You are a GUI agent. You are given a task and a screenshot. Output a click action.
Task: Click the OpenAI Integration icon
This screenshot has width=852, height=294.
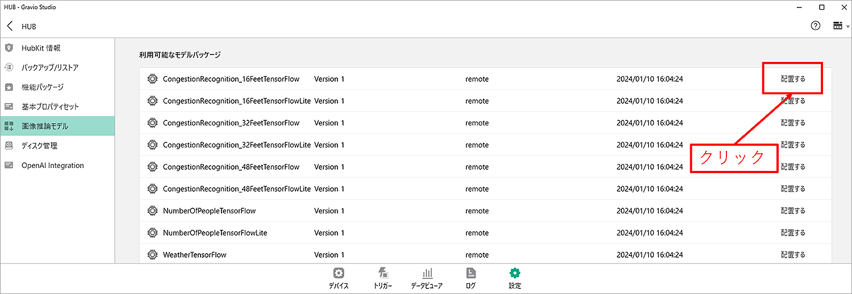9,165
